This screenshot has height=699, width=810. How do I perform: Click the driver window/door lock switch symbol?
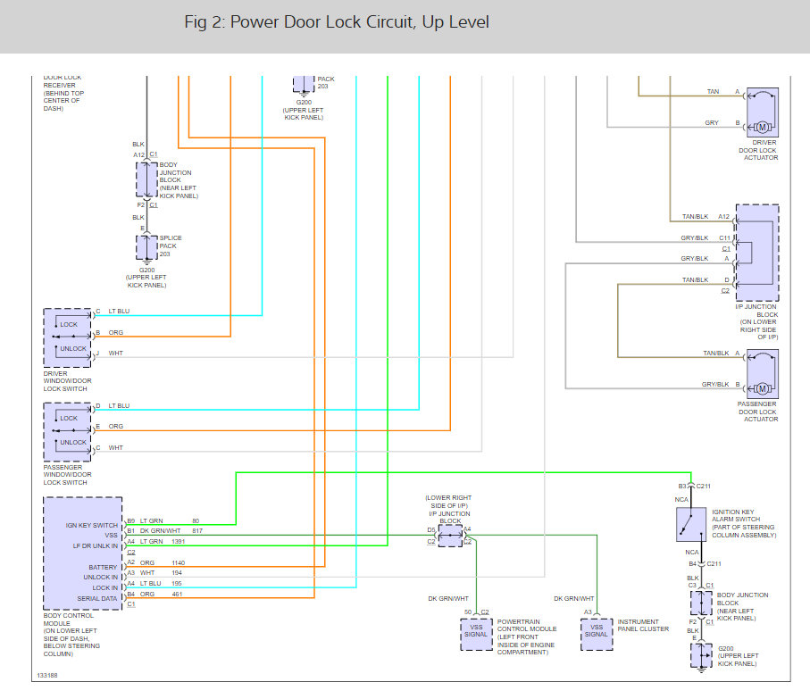pyautogui.click(x=67, y=337)
